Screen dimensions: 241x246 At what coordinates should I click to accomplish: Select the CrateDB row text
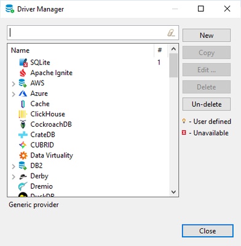43,135
